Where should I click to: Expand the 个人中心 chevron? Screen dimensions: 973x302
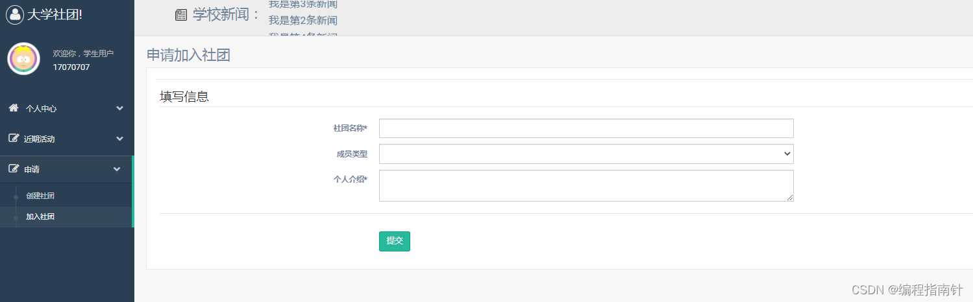[119, 108]
